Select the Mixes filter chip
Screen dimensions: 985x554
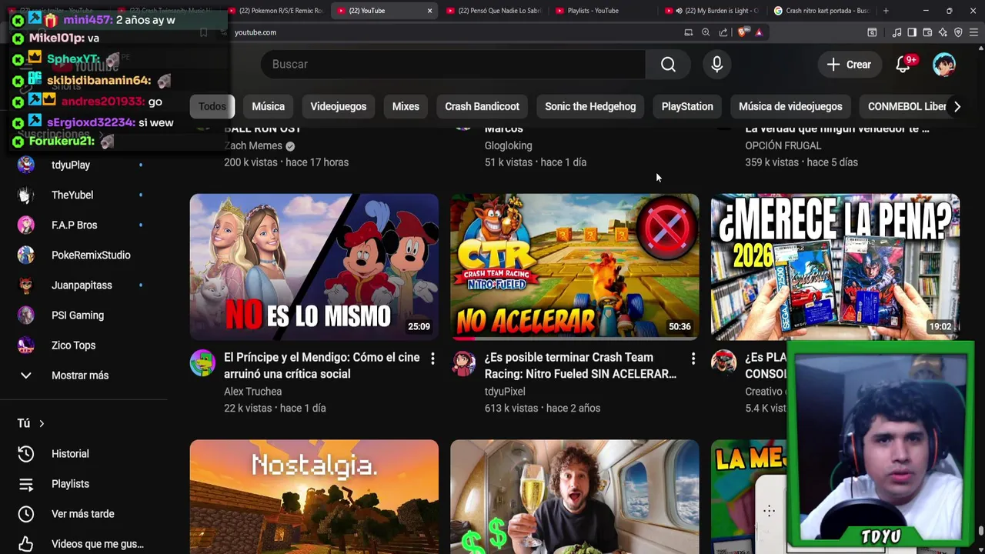point(406,107)
